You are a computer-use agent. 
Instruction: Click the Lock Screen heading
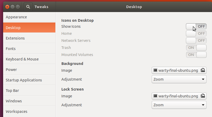[x=73, y=89]
